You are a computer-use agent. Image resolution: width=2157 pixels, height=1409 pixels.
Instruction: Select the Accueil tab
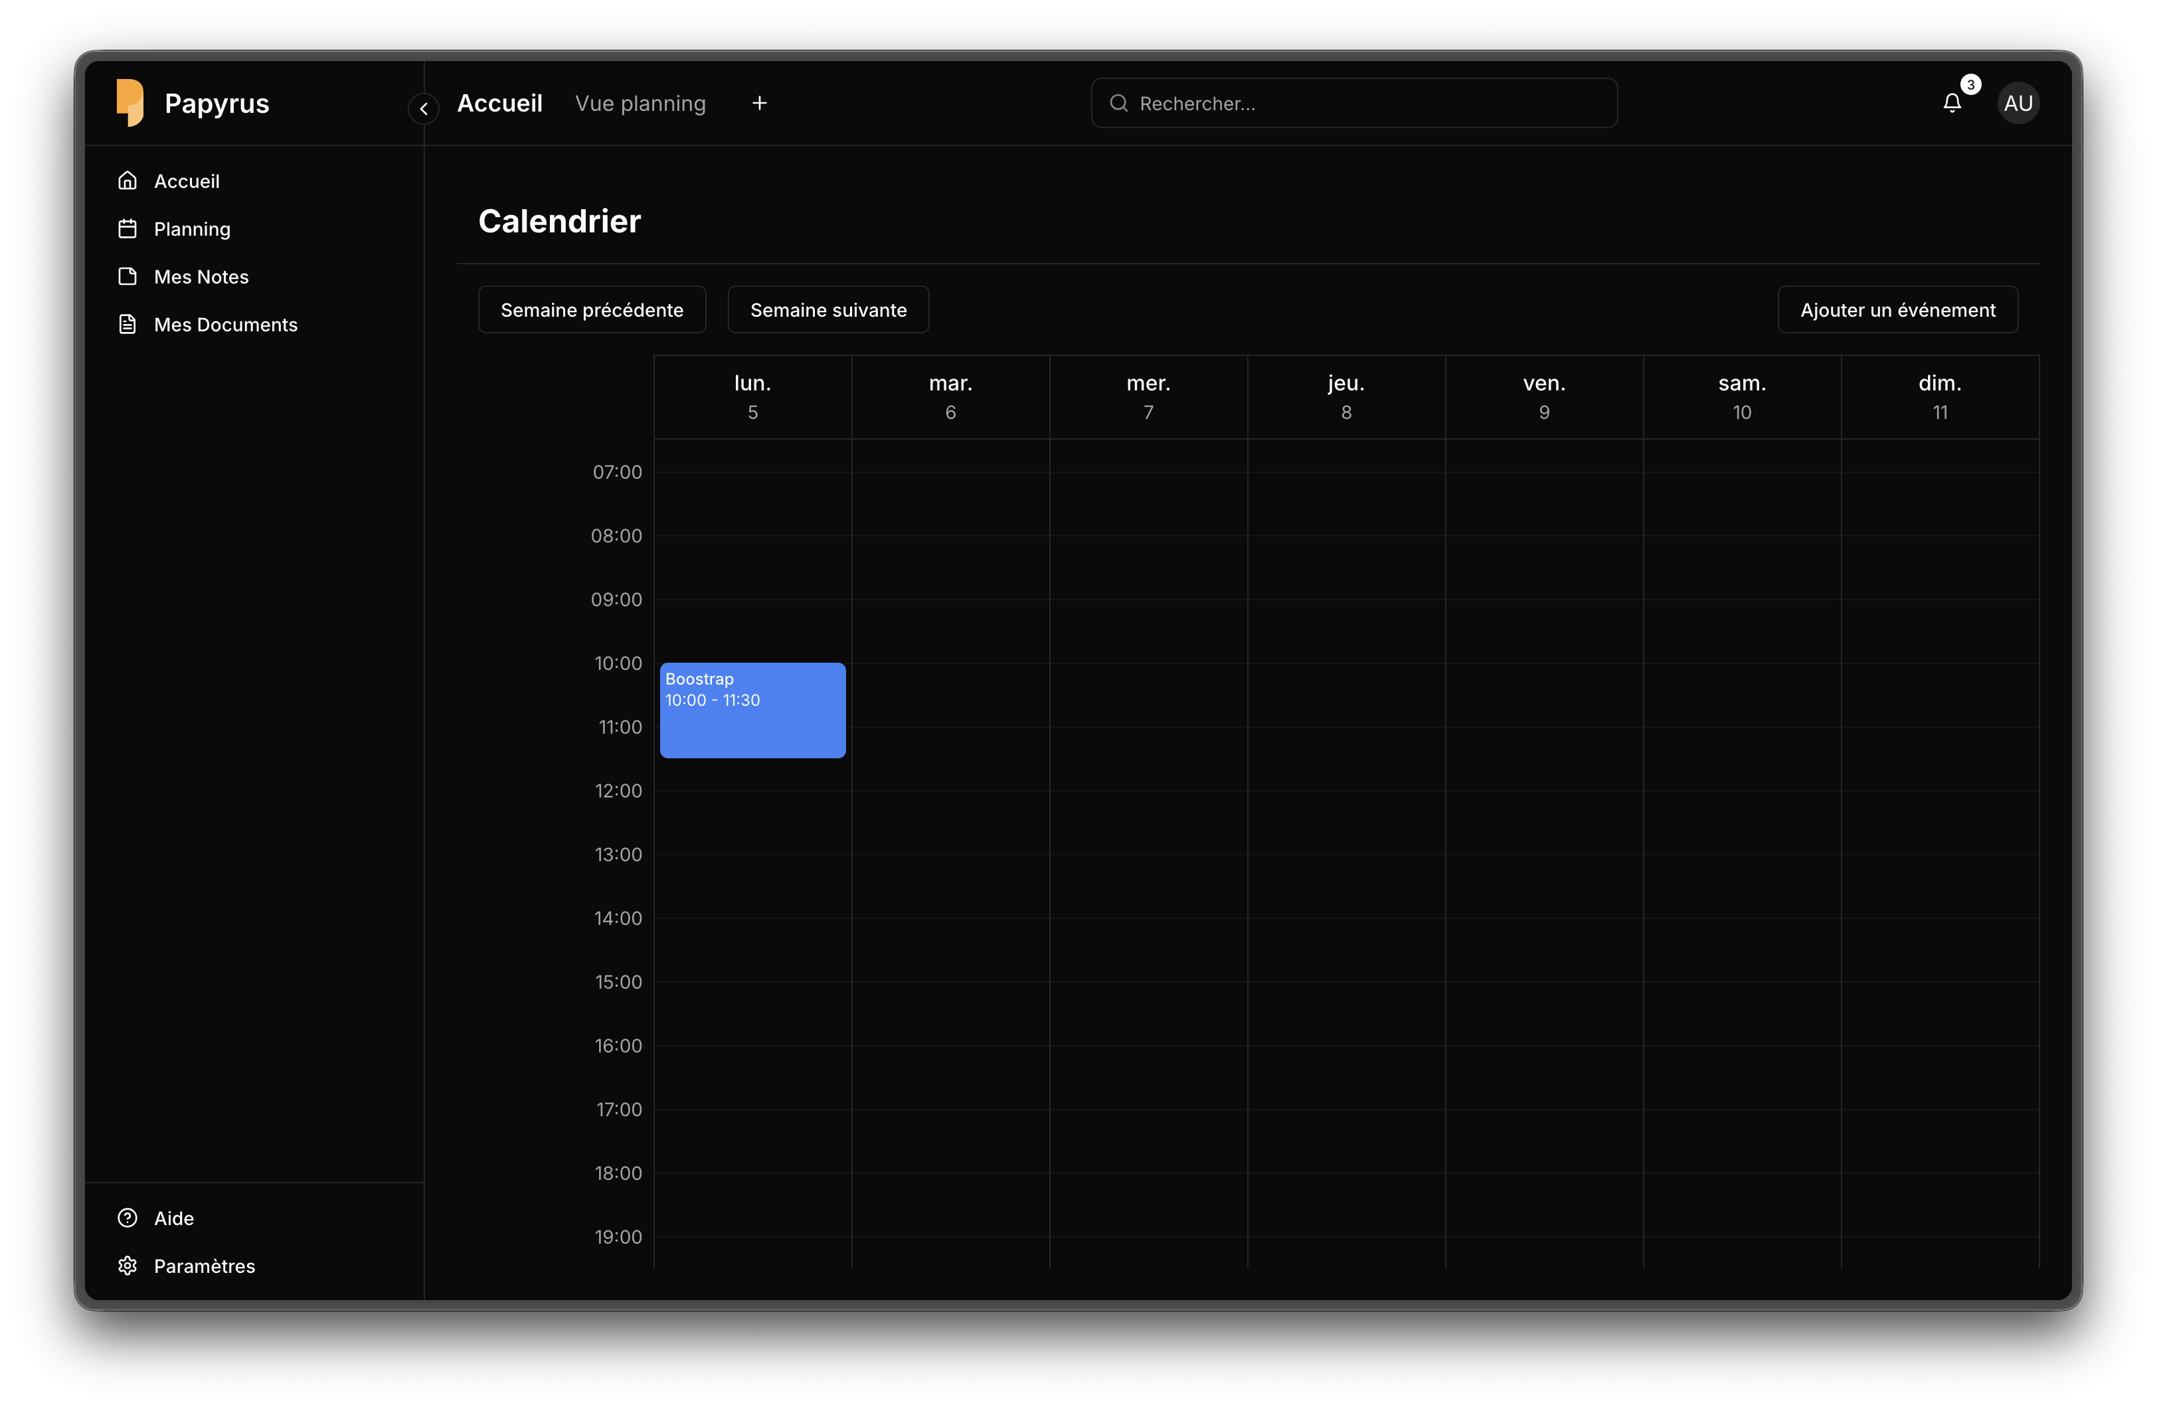click(x=499, y=102)
